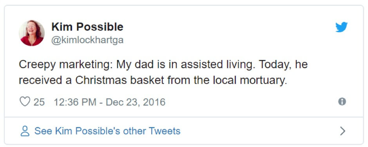Viewport: 368px width, 147px height.
Task: Like the tweet with the heart icon
Action: [25, 102]
